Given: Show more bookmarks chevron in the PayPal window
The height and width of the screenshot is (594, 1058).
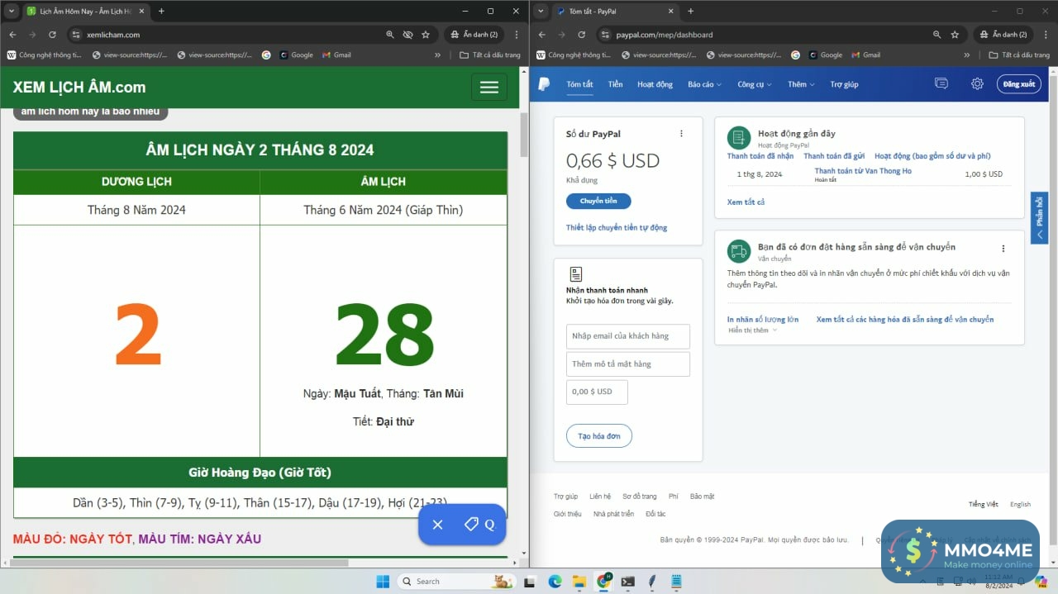Looking at the screenshot, I should (966, 55).
